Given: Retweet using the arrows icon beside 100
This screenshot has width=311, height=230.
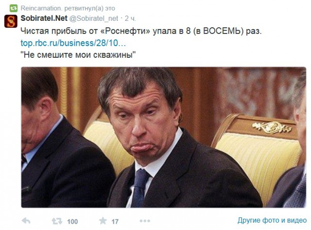Looking at the screenshot, I should point(57,221).
